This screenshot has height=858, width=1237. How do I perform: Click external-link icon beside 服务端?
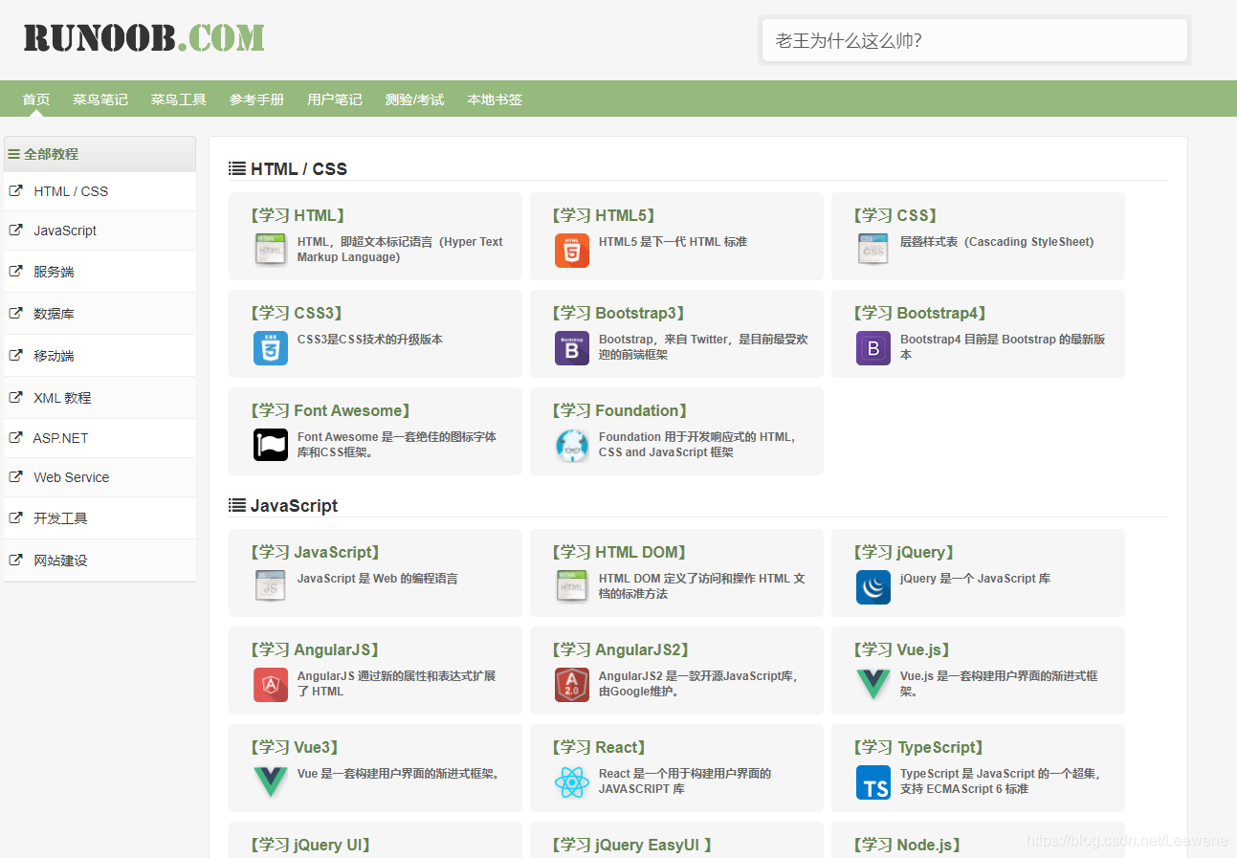15,271
